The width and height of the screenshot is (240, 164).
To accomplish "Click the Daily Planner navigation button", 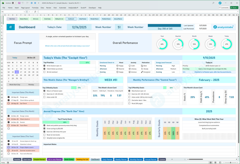I will point(82,19).
